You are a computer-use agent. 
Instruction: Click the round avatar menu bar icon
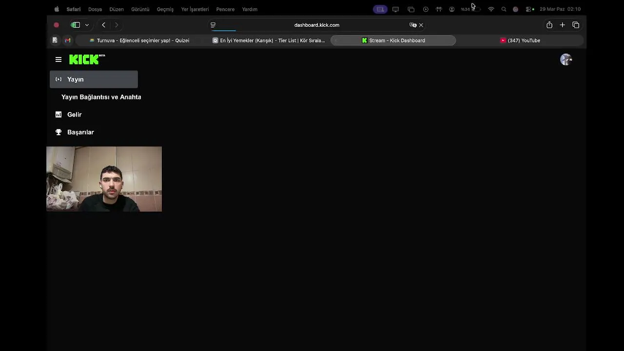coord(515,9)
